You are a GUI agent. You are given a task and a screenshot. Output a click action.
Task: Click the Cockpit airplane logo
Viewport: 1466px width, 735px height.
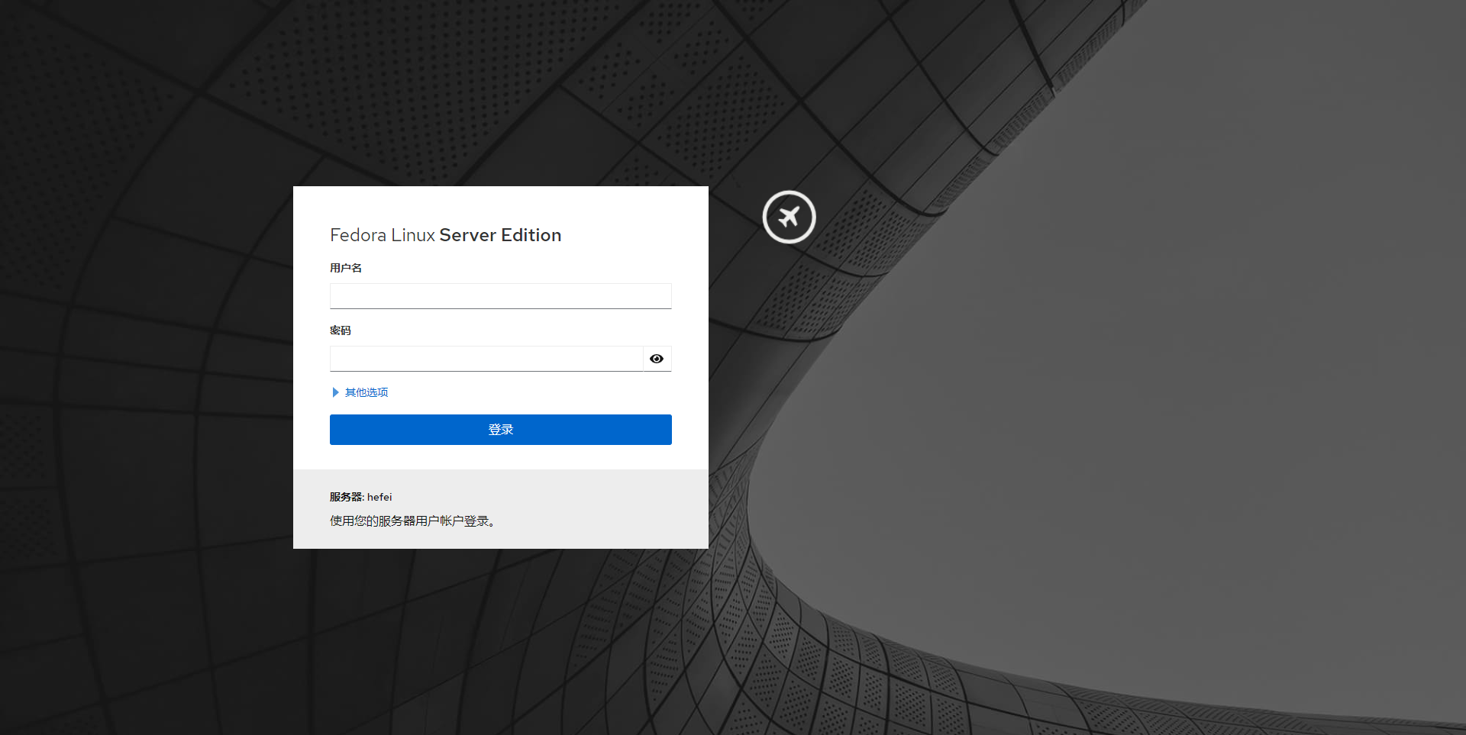(789, 218)
